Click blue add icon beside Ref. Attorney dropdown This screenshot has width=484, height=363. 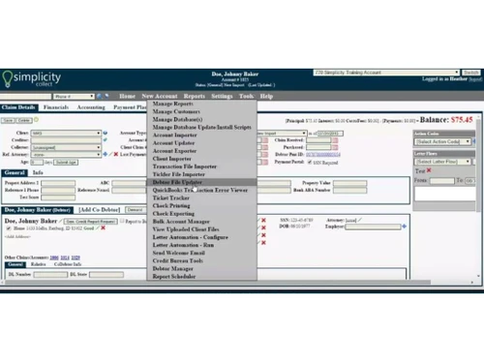click(106, 154)
